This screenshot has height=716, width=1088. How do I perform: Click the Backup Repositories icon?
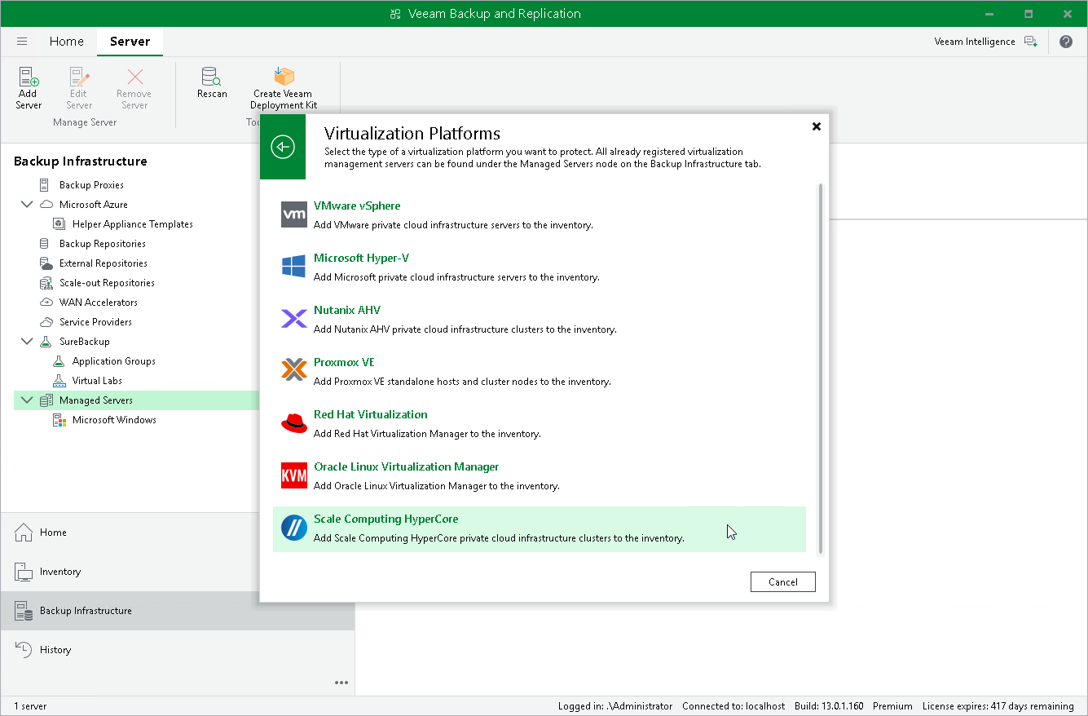45,244
